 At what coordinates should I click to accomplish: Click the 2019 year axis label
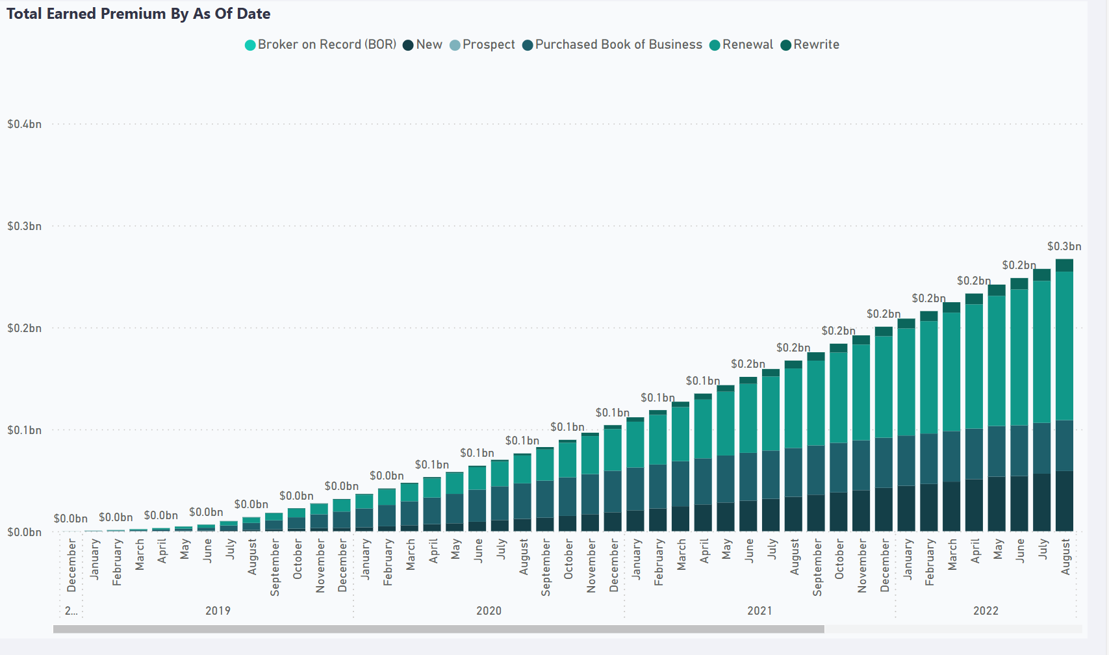[x=218, y=611]
